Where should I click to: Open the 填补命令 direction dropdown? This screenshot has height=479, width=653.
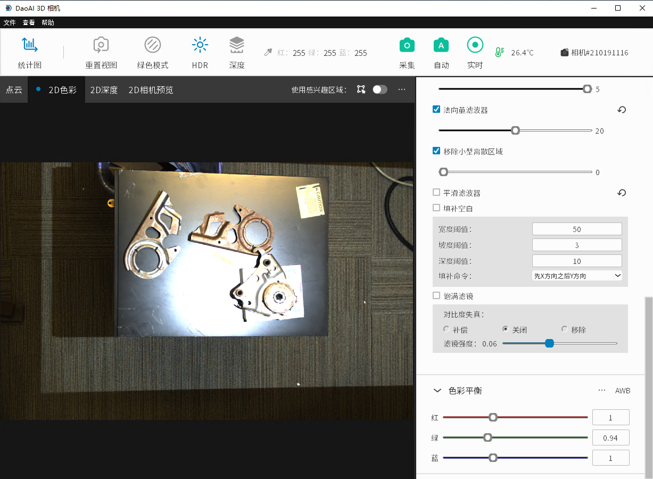pyautogui.click(x=577, y=276)
